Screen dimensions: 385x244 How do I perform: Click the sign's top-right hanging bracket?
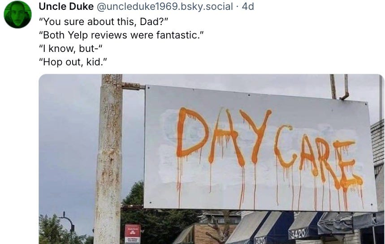(340, 87)
